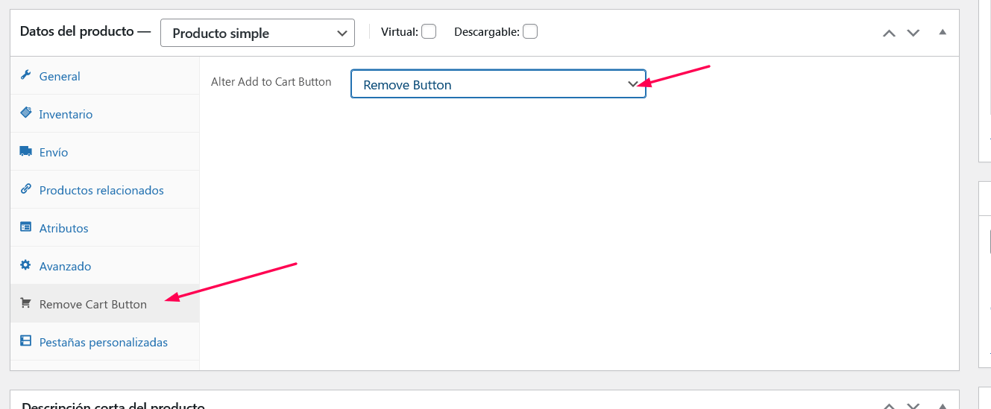Viewport: 991px width, 409px height.
Task: Click the Atributos table icon
Action: point(25,227)
